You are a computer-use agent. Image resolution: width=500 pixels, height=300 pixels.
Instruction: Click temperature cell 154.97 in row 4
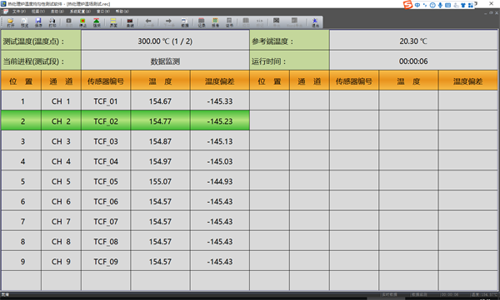point(160,161)
